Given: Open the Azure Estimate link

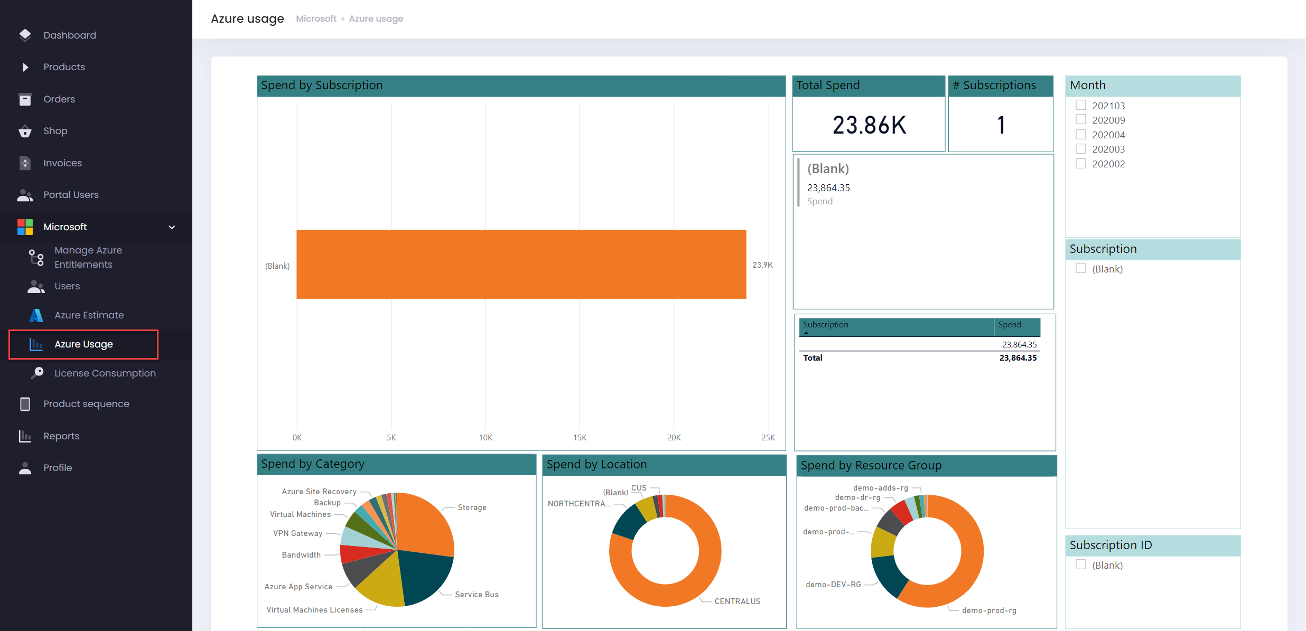Looking at the screenshot, I should click(x=89, y=315).
